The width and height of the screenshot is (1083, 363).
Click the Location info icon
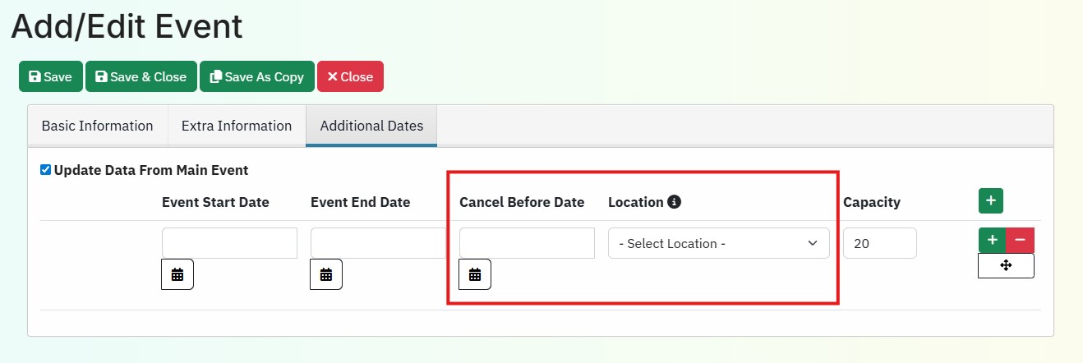click(675, 202)
